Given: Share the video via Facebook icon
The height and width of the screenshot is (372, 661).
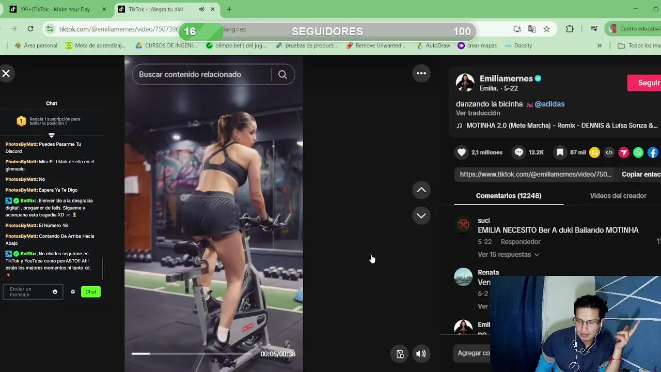Looking at the screenshot, I should 653,152.
